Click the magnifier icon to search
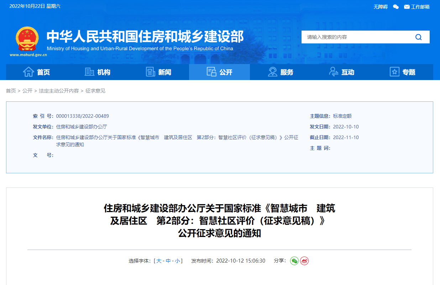Image resolution: width=440 pixels, height=285 pixels. click(x=418, y=37)
